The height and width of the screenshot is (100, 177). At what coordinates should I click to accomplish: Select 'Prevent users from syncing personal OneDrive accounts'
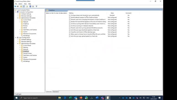tap(87, 28)
